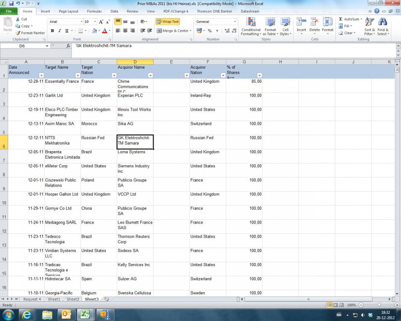Open Acquiror Nation filter dropdown
This screenshot has height=321, width=401.
(x=223, y=76)
